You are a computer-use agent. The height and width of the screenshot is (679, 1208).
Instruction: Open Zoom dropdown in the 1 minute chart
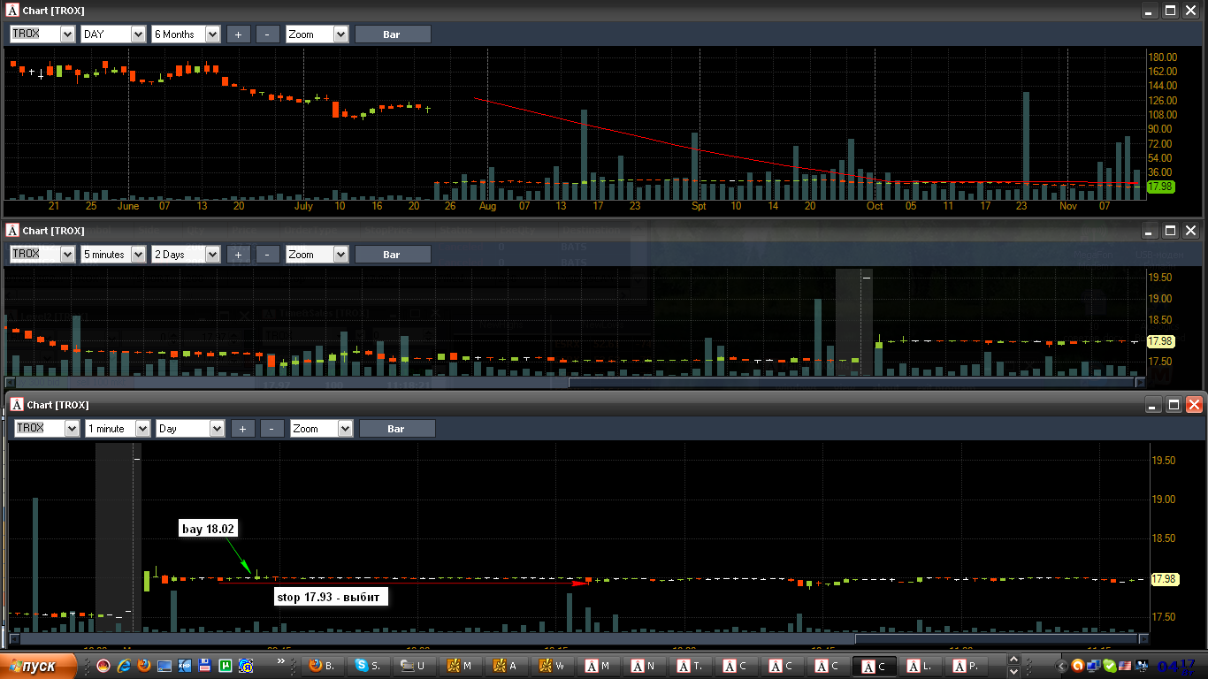[345, 429]
